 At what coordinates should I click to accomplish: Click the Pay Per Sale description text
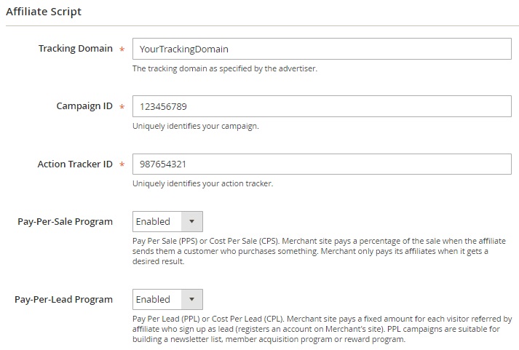click(319, 251)
